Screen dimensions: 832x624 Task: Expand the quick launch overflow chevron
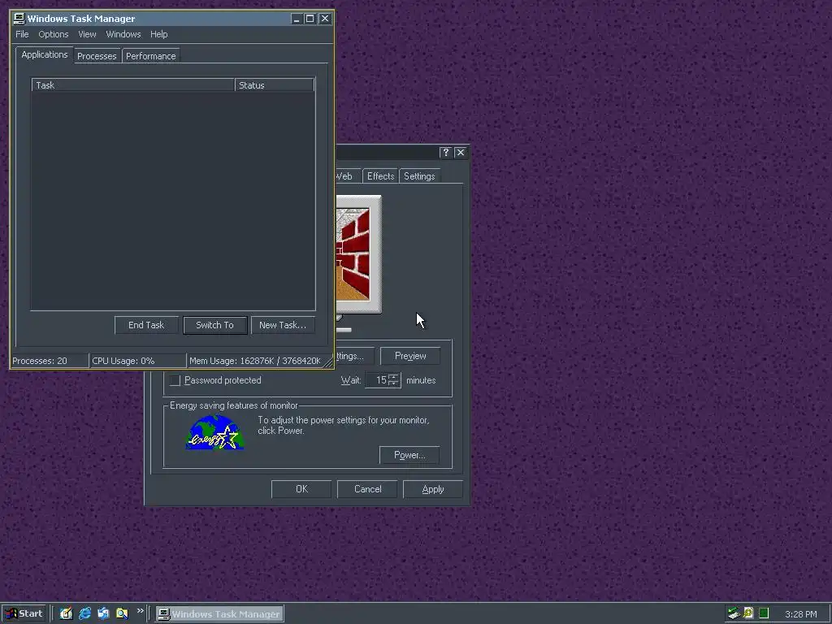coord(140,611)
